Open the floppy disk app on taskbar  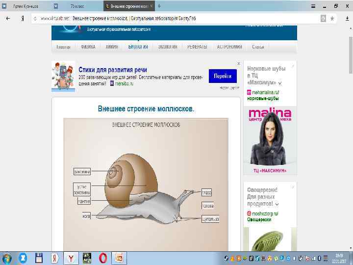tap(39, 258)
